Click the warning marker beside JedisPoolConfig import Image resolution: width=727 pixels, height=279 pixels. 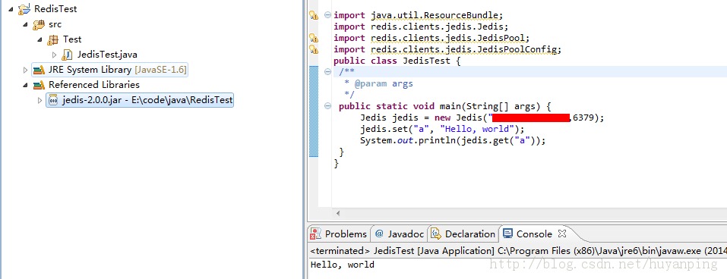314,49
